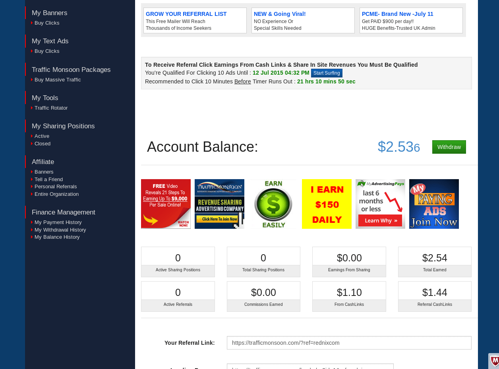Click the Commissions Earned value $0.00
499x369 pixels.
(x=263, y=292)
